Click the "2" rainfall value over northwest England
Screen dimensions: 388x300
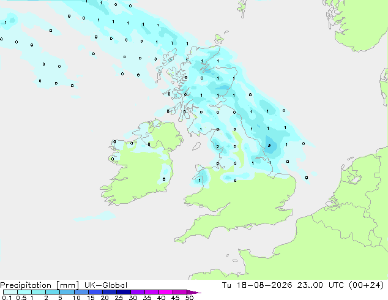[217, 147]
